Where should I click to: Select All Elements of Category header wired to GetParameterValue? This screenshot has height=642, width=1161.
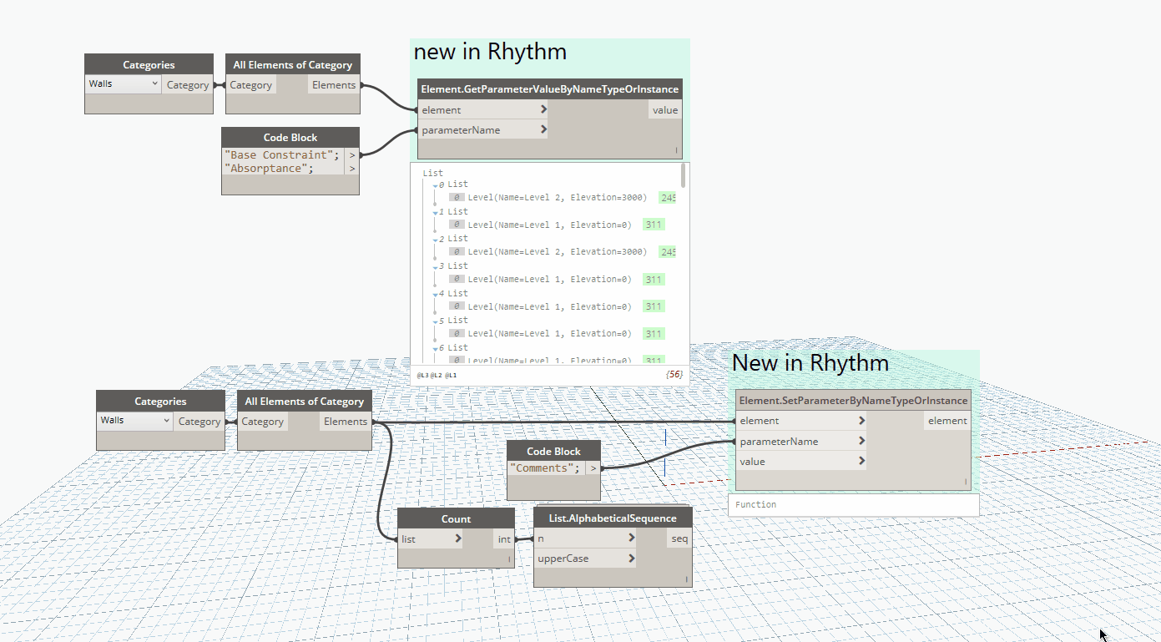[x=293, y=64]
